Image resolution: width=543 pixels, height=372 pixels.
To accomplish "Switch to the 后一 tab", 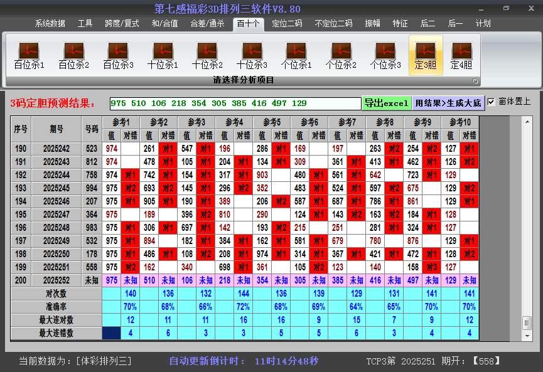I will tap(455, 24).
